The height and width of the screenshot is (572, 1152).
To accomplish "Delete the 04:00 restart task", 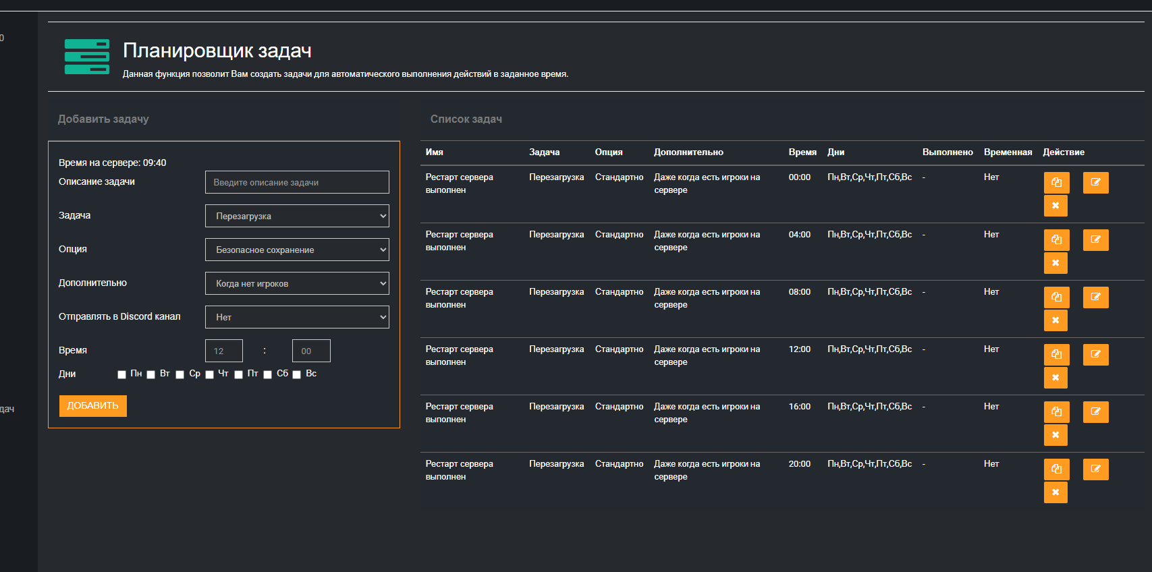I will pos(1055,263).
